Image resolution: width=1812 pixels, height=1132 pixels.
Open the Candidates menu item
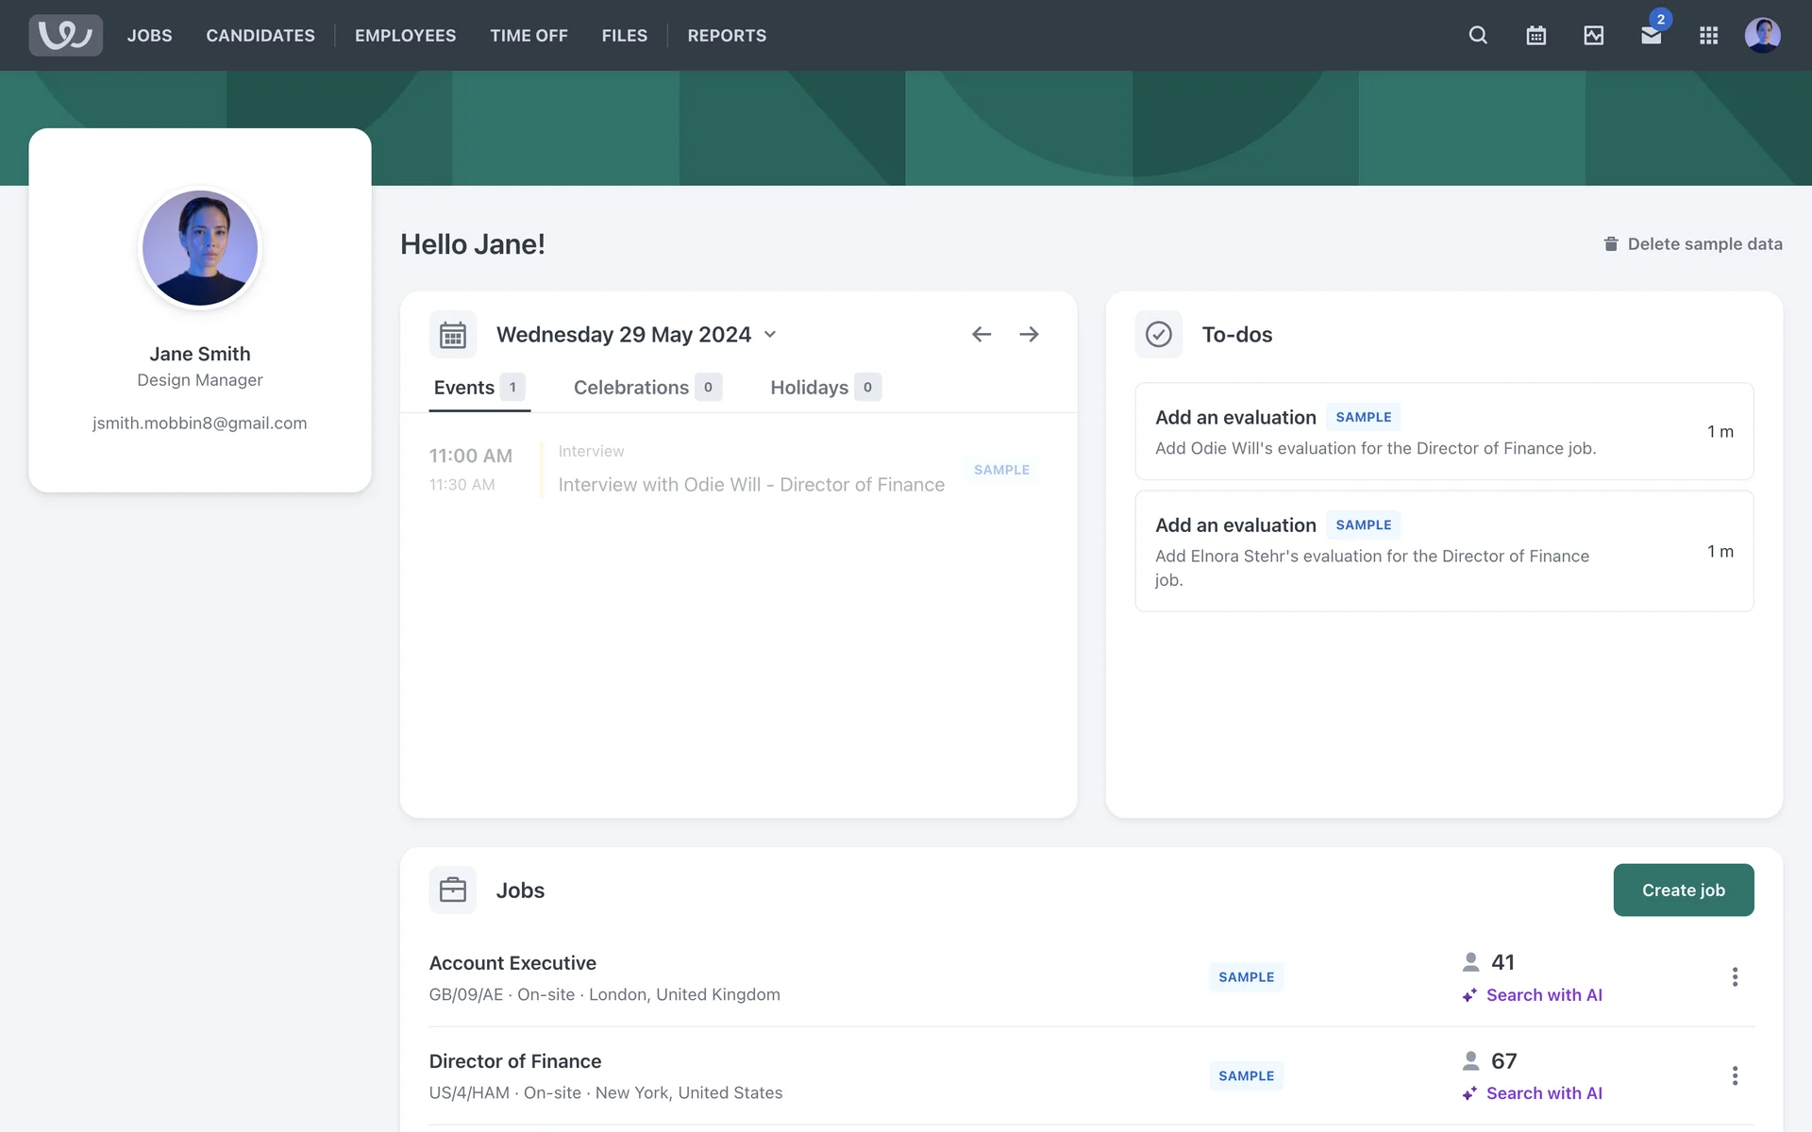260,35
